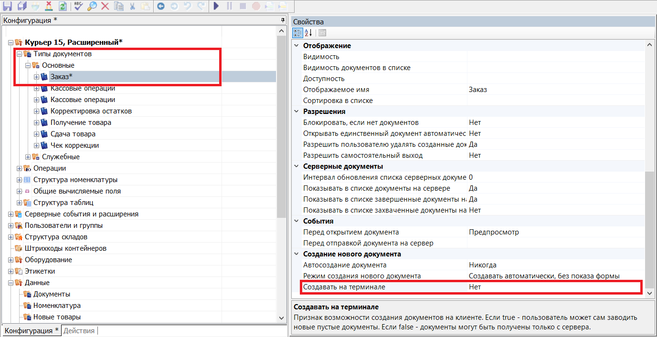Click the Redo curved arrow icon
The height and width of the screenshot is (337, 657).
click(201, 6)
